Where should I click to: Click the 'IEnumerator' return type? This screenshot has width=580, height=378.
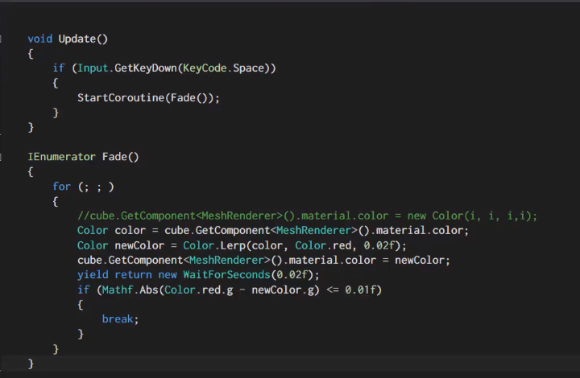pyautogui.click(x=61, y=157)
